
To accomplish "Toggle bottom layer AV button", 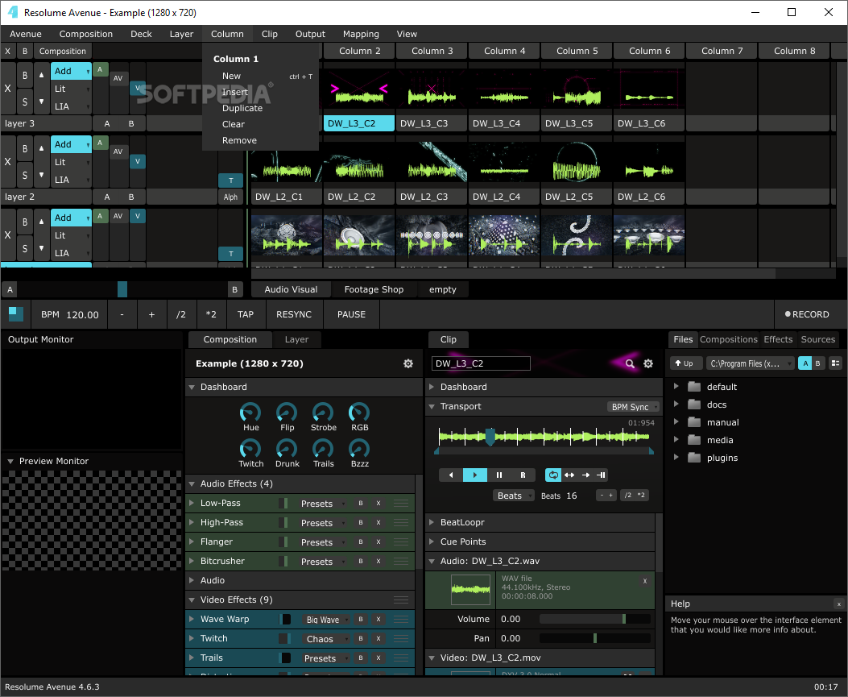I will (x=118, y=216).
